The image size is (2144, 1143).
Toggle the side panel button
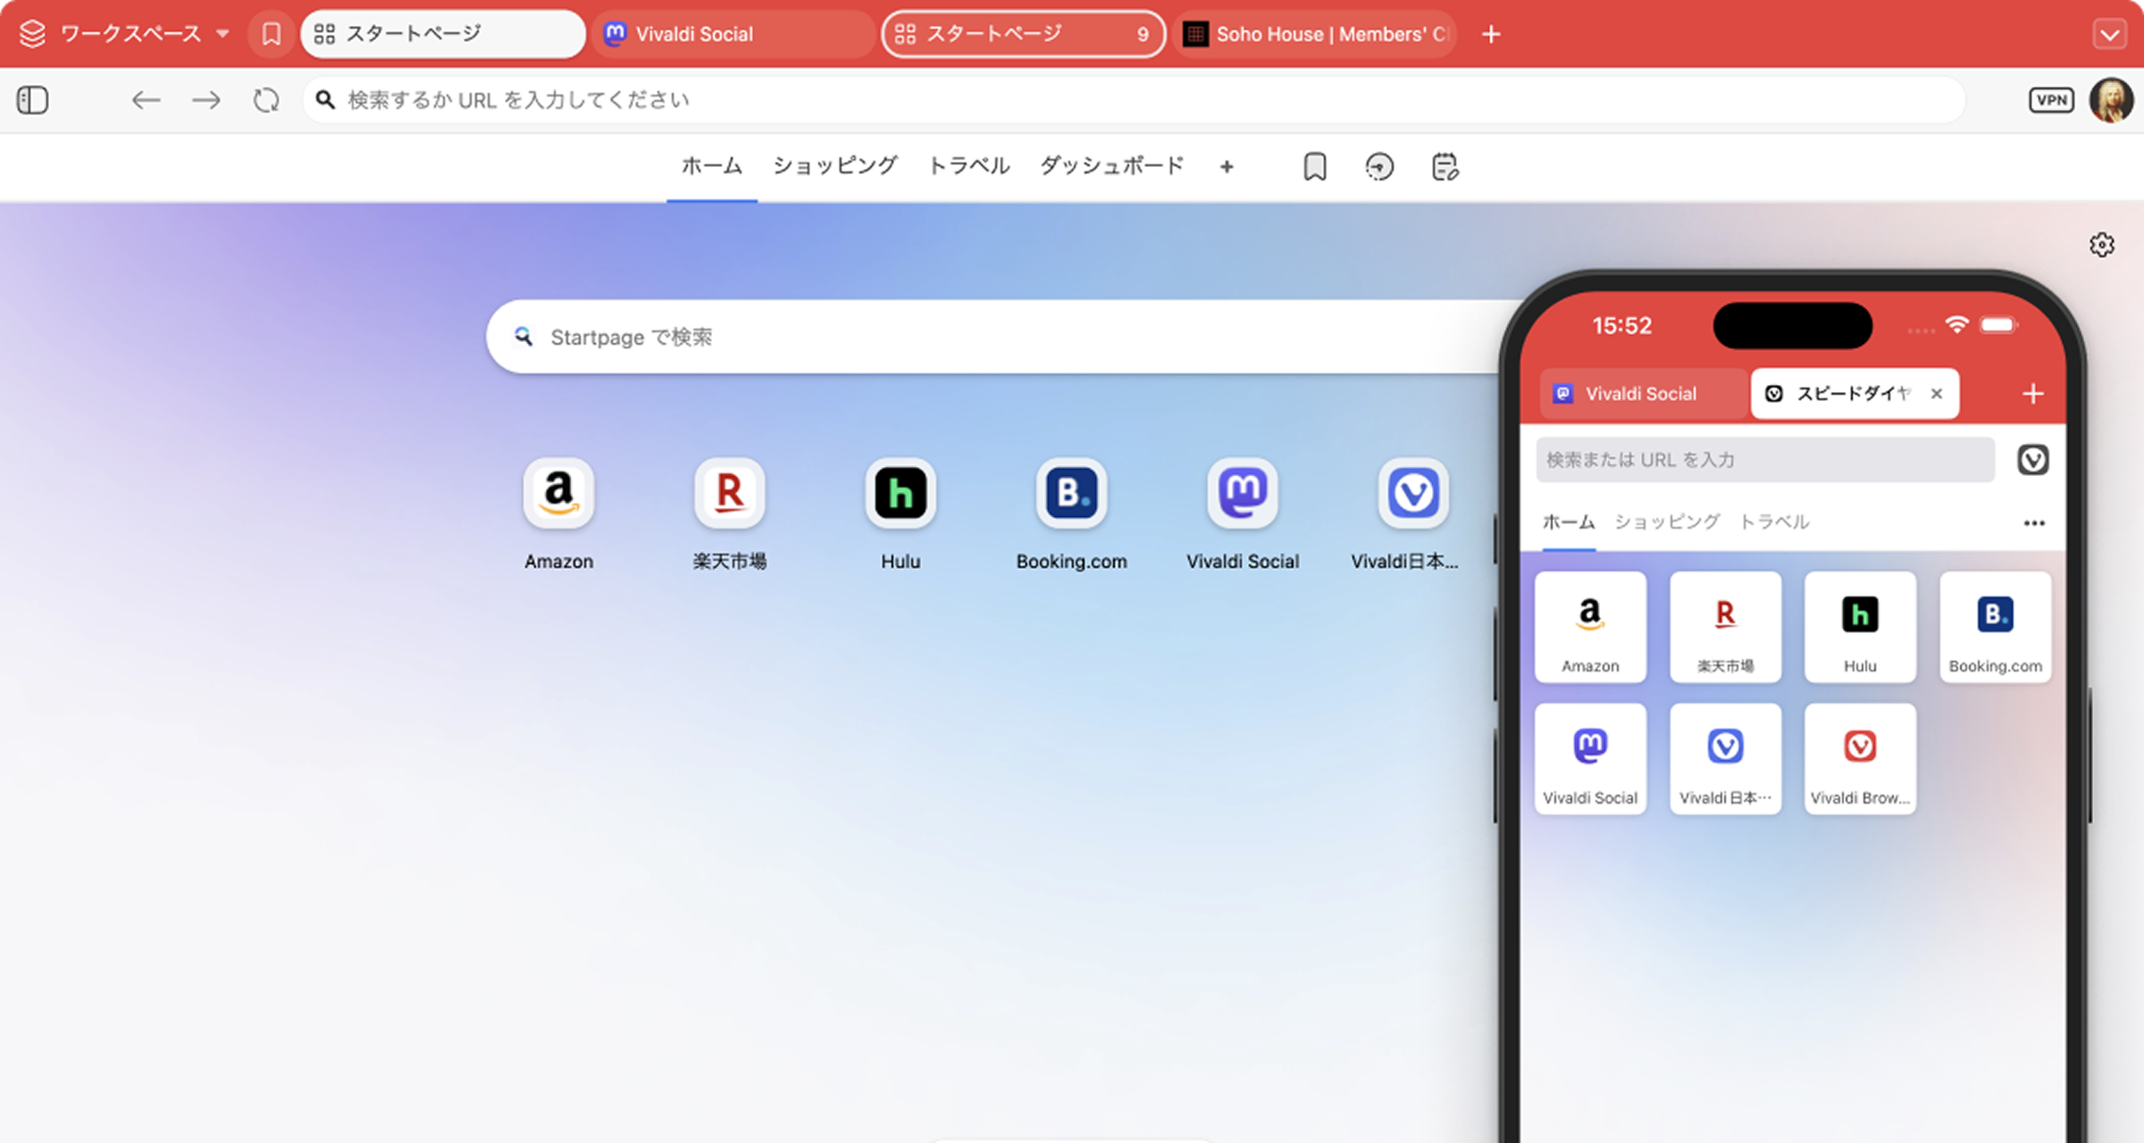tap(33, 100)
